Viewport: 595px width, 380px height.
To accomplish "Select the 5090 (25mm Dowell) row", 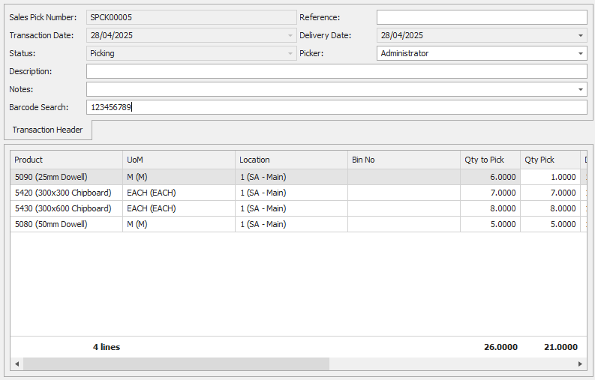I will 66,177.
